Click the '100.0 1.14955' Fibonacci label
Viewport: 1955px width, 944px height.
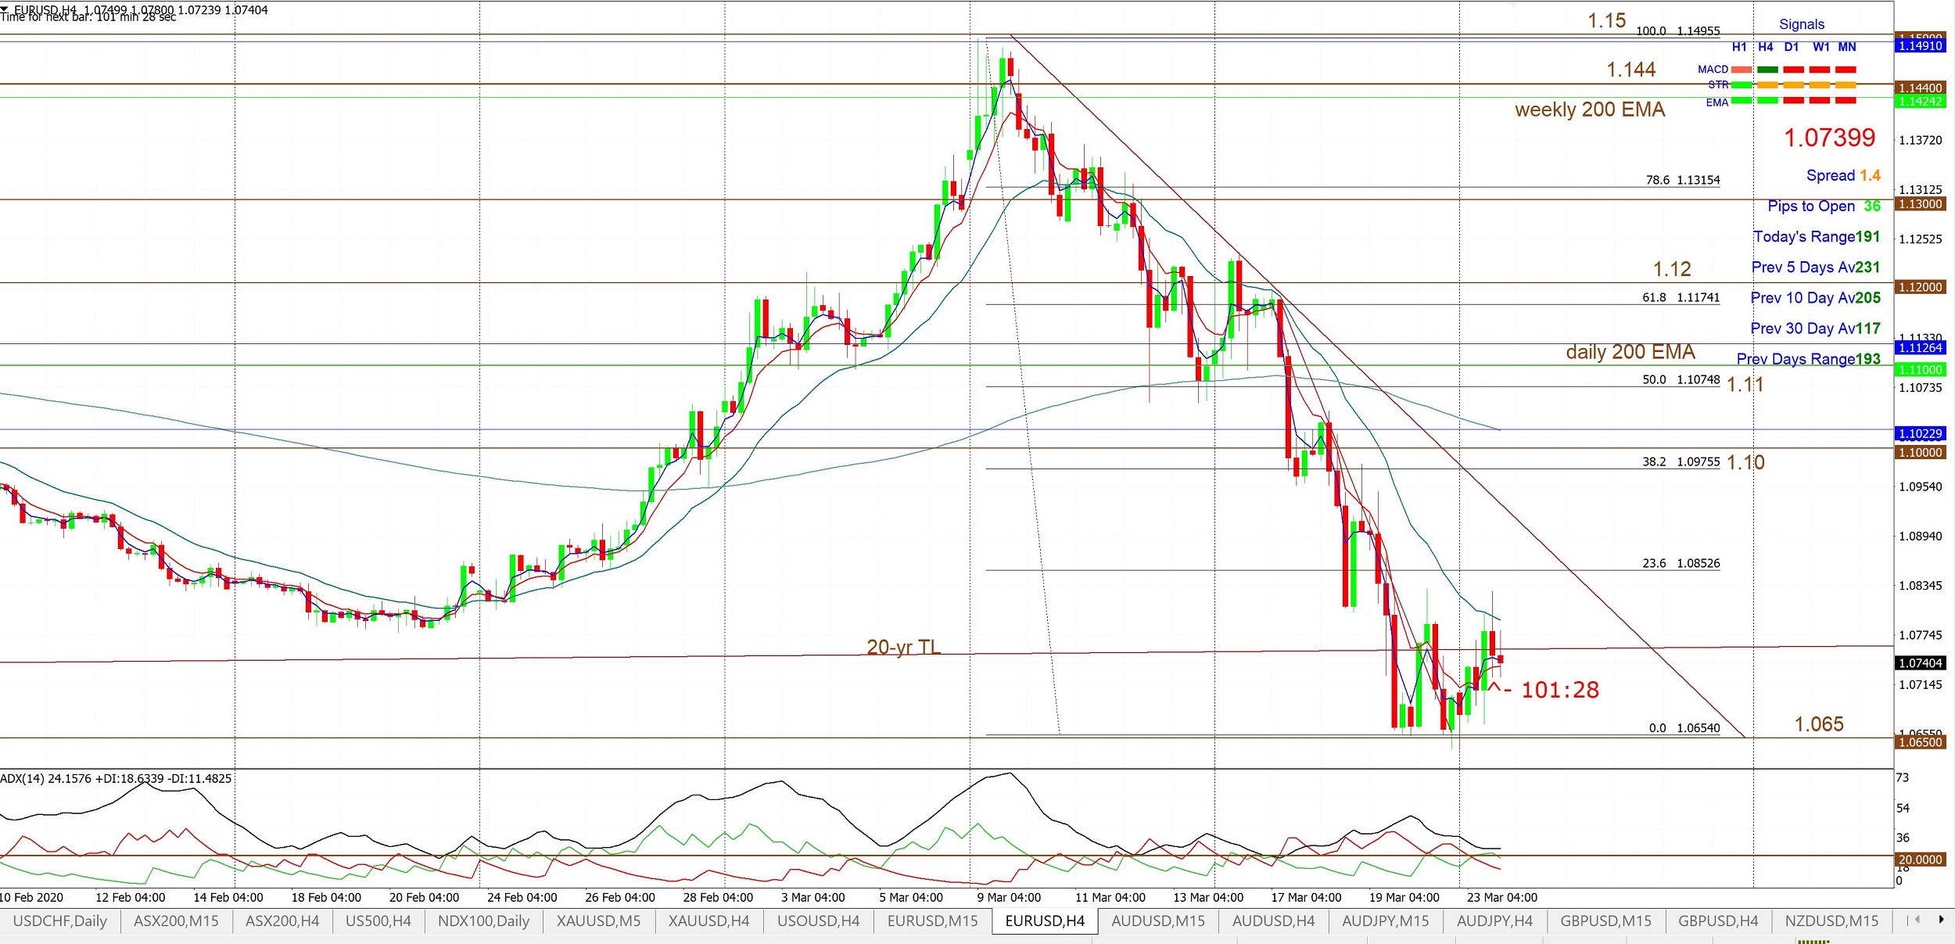1678,31
